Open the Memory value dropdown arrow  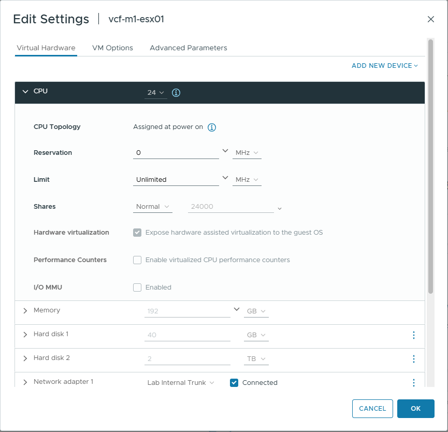point(237,309)
